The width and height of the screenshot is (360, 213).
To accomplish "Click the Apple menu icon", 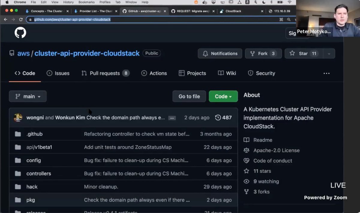I will click(x=7, y=2).
